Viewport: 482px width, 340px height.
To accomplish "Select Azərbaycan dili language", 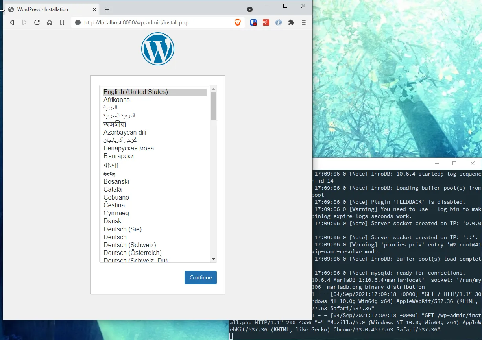I will point(155,133).
